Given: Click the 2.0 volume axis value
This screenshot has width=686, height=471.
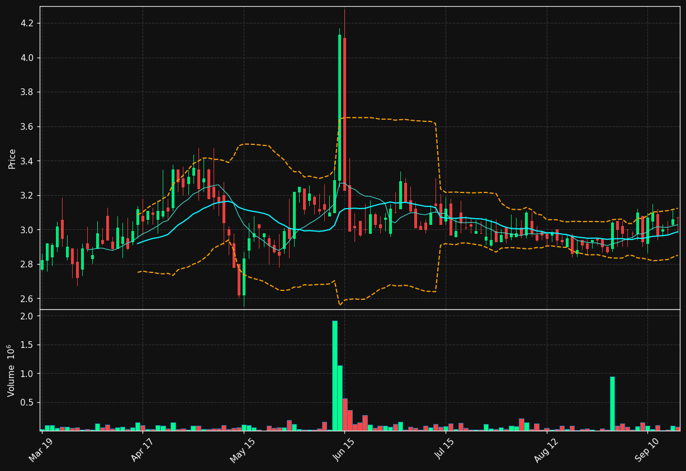Looking at the screenshot, I should (27, 316).
